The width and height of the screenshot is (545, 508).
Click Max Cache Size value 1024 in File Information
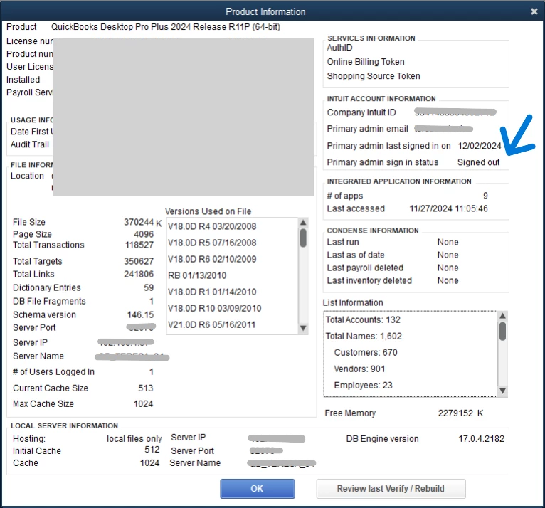pos(143,403)
